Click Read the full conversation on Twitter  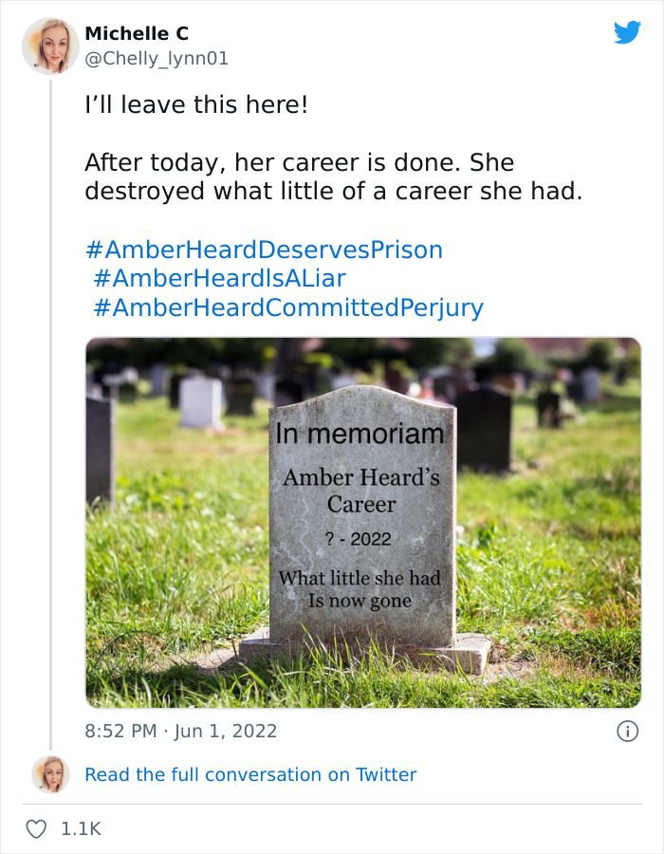(x=250, y=774)
